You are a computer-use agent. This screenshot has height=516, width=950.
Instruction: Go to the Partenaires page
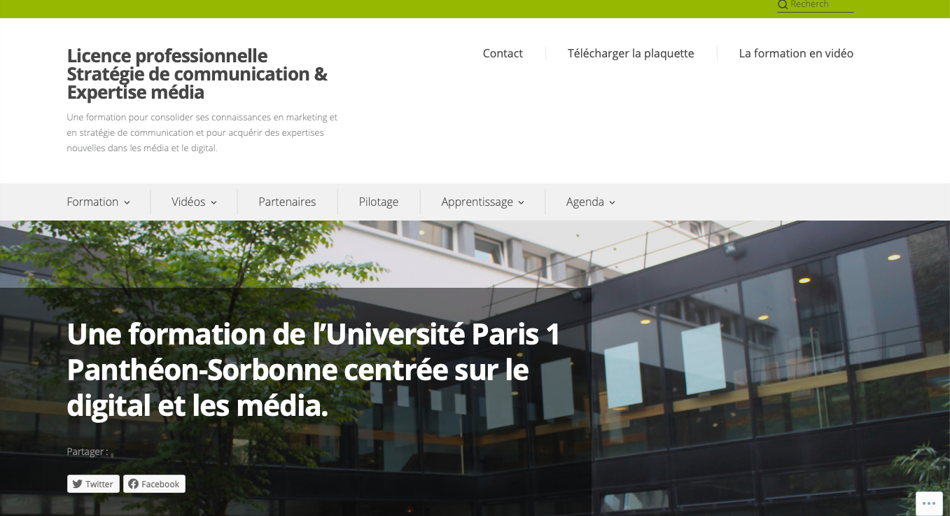click(x=287, y=202)
